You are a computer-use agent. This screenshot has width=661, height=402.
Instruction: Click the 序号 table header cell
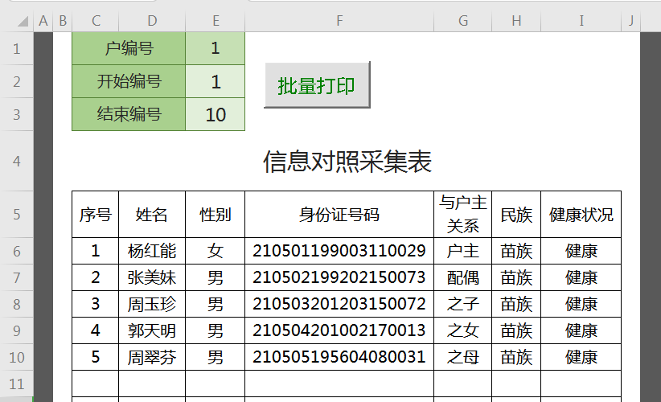(x=96, y=215)
